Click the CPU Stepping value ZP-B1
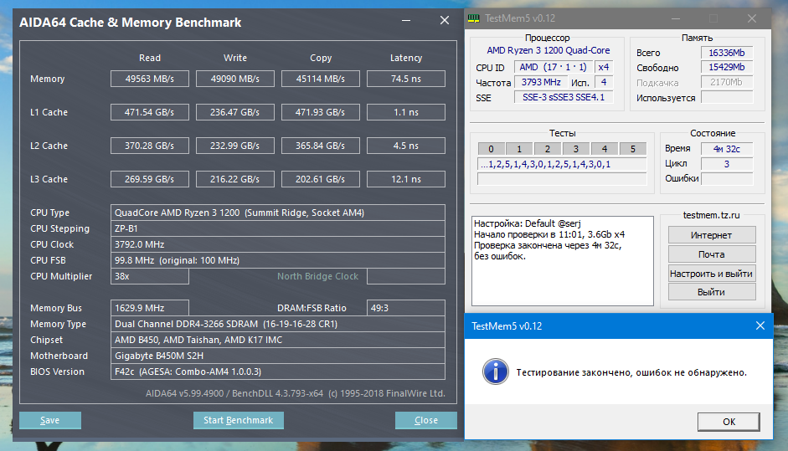The image size is (788, 451). coord(278,228)
